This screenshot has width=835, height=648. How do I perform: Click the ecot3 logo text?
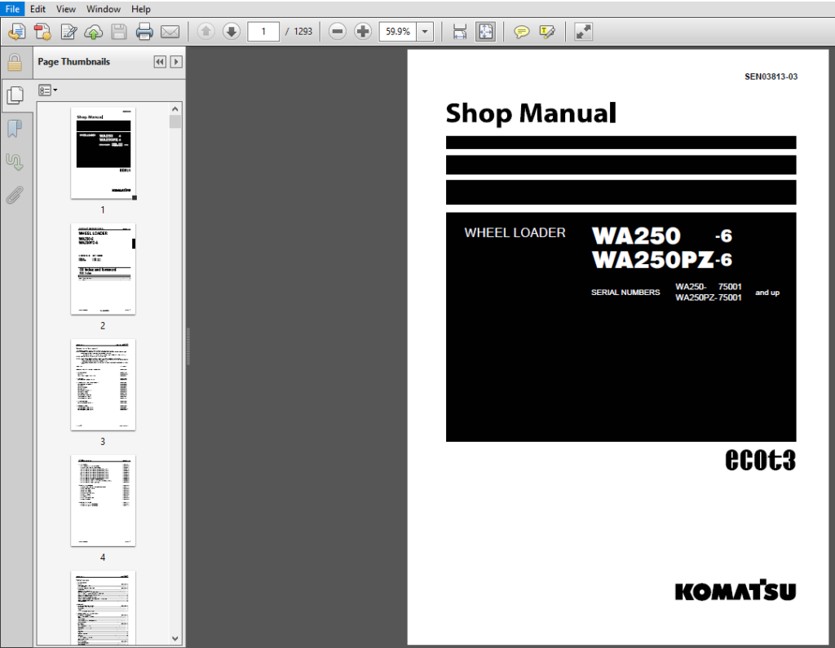[x=761, y=460]
